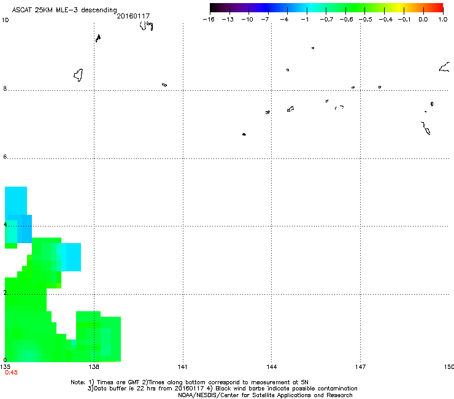Click the colorbar label "-0.6"
The image size is (454, 399).
[x=346, y=20]
